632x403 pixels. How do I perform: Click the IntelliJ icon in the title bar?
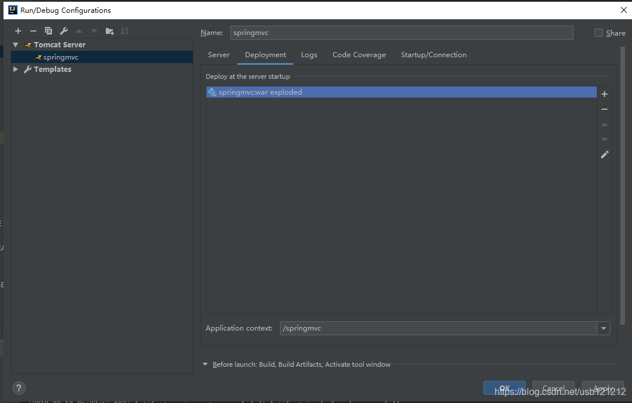click(x=13, y=10)
